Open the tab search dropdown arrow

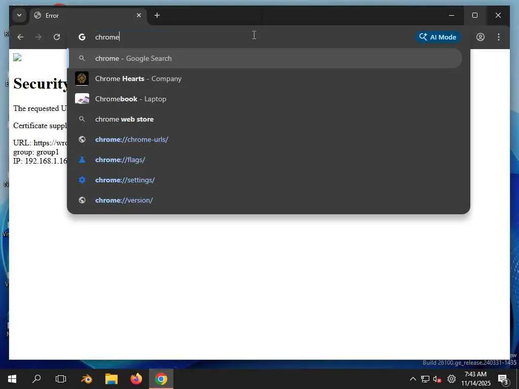click(x=19, y=15)
